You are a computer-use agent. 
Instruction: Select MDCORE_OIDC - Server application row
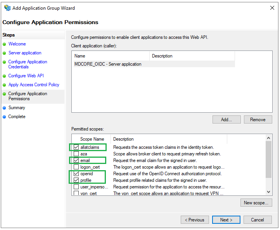click(154, 64)
